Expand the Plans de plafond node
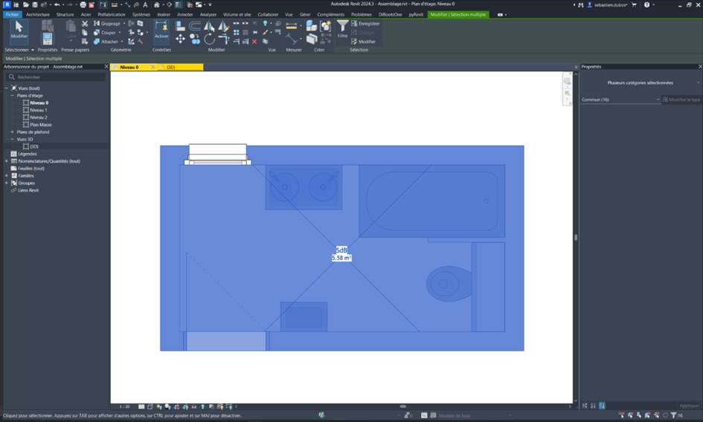 (12, 132)
